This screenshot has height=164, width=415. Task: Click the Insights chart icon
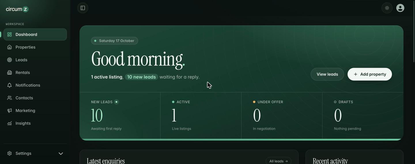(10, 123)
